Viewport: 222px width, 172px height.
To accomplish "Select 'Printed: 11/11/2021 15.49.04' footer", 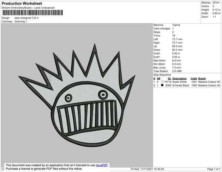I will pyautogui.click(x=147, y=169).
